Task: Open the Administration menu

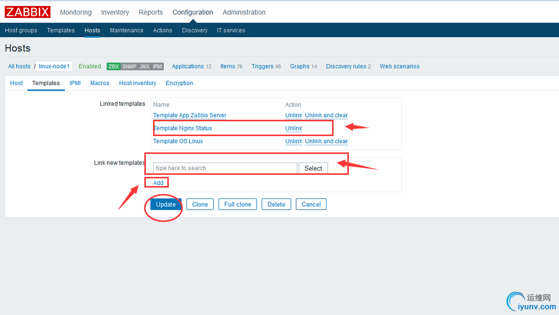Action: pos(244,12)
